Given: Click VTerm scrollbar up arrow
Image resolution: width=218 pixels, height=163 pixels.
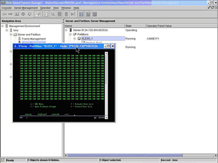Looking at the screenshot, I should (x=106, y=53).
